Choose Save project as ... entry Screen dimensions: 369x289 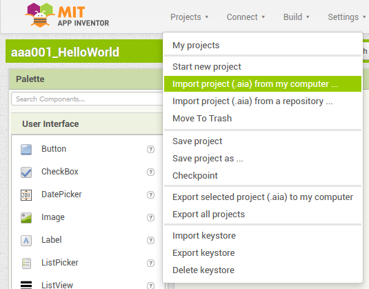[263, 159]
